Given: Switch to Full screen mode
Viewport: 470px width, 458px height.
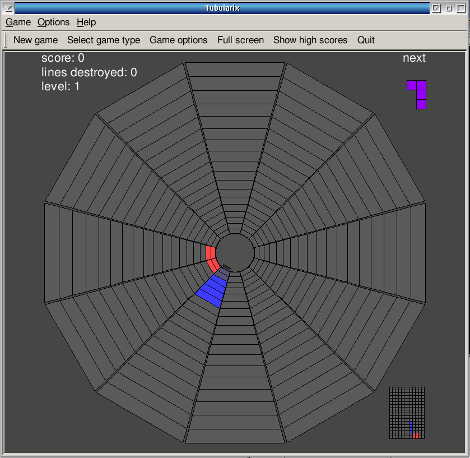Looking at the screenshot, I should click(x=240, y=40).
